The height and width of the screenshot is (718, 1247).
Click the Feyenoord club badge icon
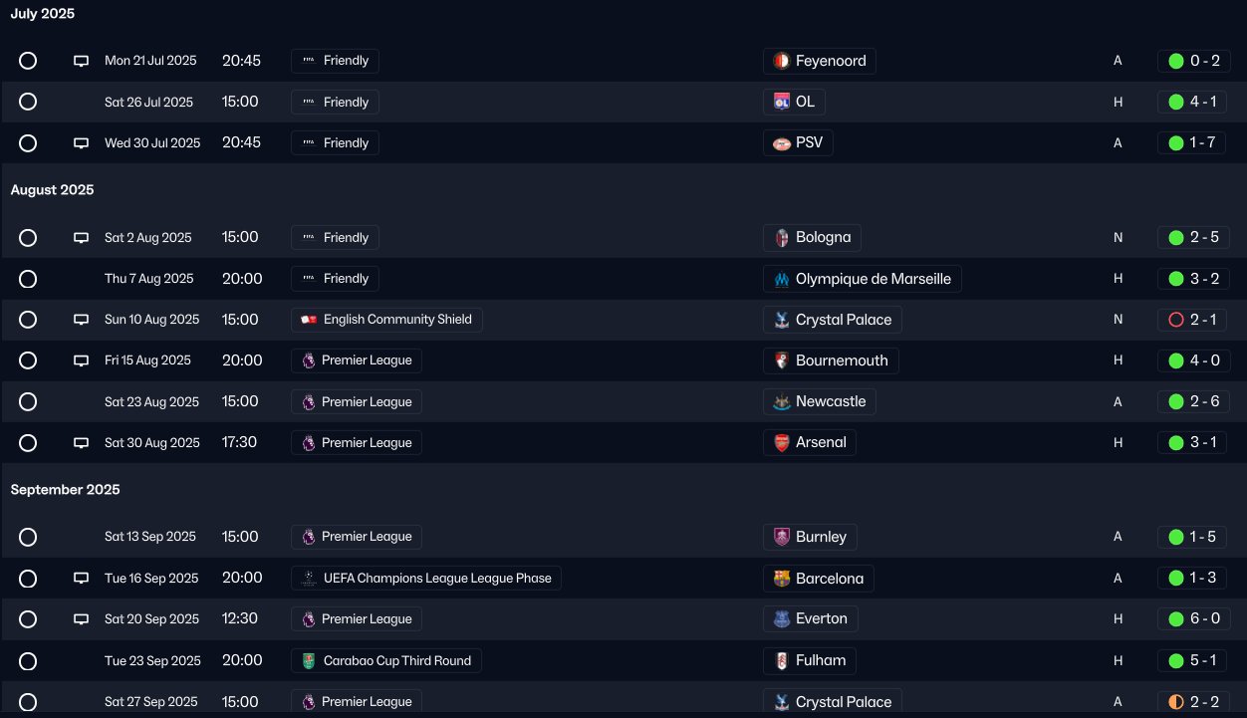(x=782, y=61)
